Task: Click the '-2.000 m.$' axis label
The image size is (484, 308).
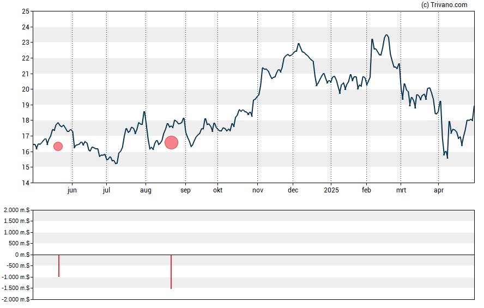Action: point(16,299)
